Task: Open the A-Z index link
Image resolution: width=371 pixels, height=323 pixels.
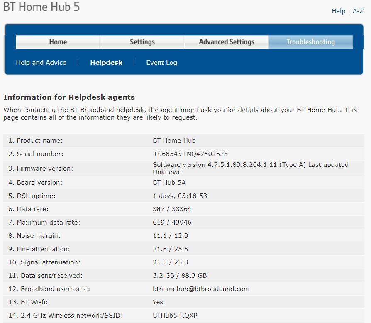Action: (x=358, y=11)
